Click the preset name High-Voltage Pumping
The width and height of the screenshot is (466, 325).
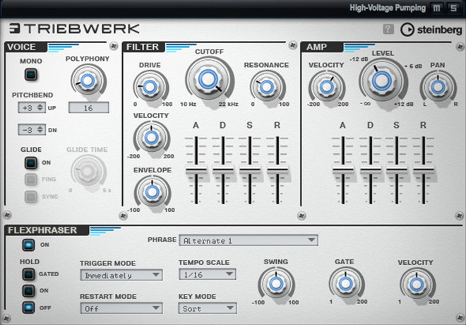[388, 8]
